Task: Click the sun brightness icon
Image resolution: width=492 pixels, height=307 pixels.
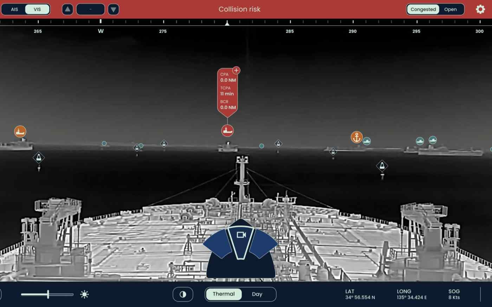Action: [x=84, y=294]
